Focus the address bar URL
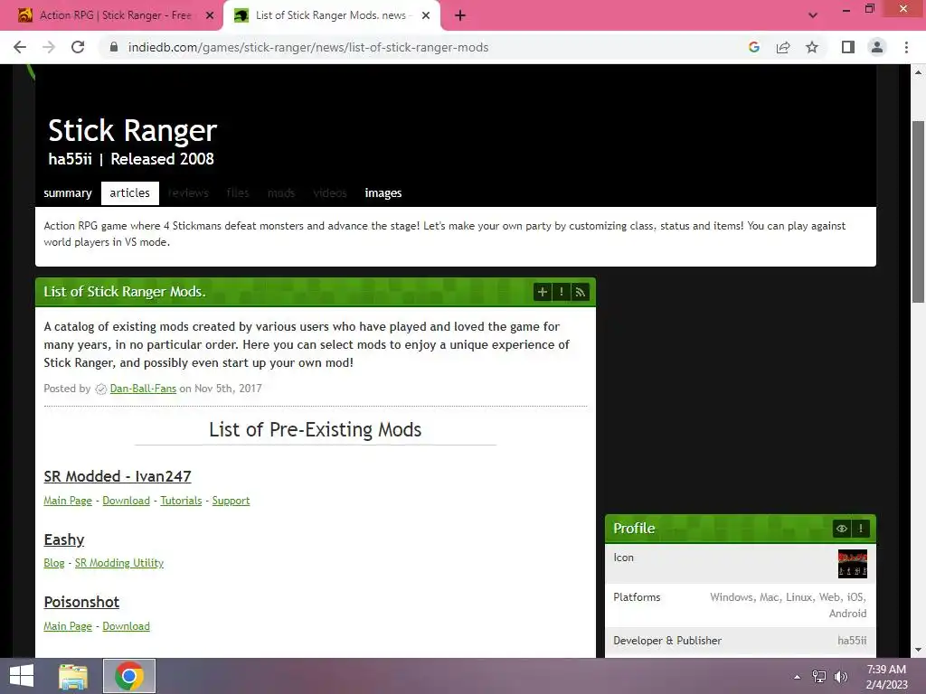This screenshot has height=694, width=926. (308, 47)
